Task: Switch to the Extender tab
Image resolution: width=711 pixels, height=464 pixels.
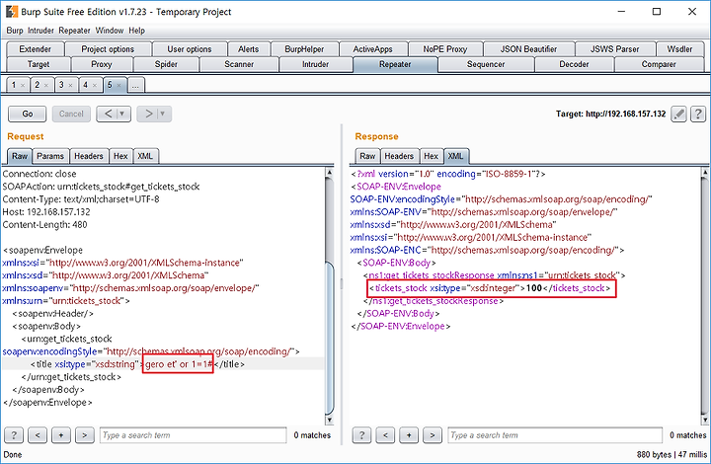Action: click(x=36, y=49)
